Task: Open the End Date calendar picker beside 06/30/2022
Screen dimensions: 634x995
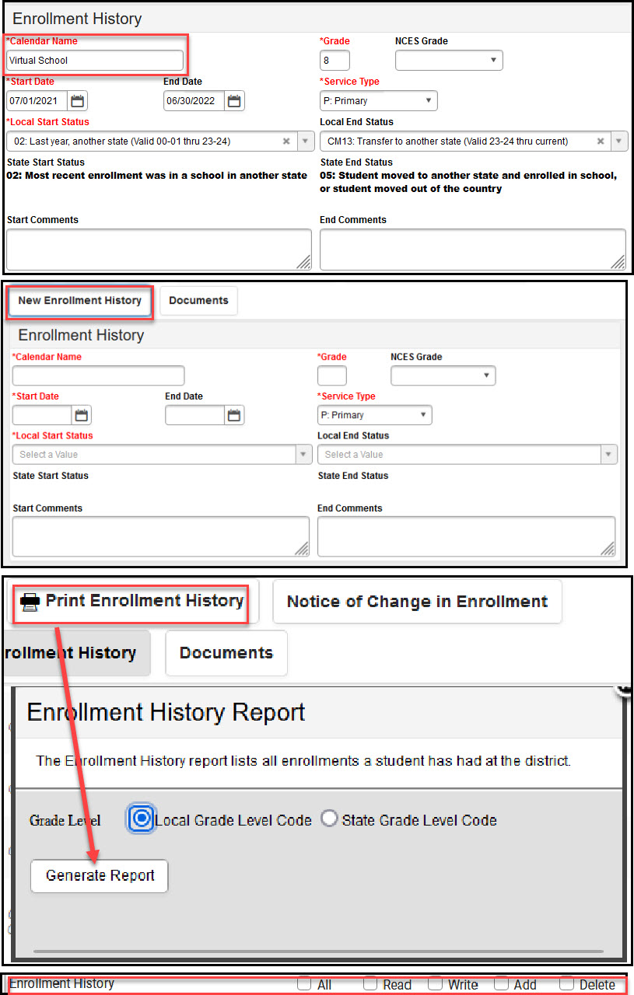Action: tap(235, 101)
